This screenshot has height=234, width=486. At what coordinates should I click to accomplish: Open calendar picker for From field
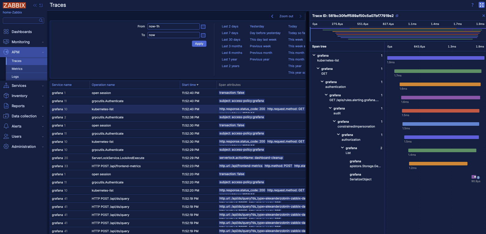point(203,26)
